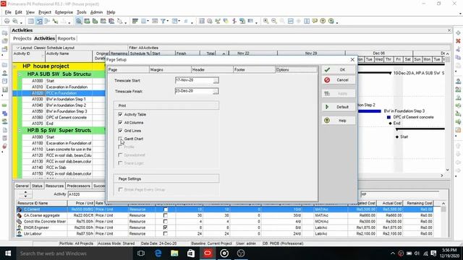This screenshot has width=463, height=260.
Task: Select the A1010 Excavation in Foundation row
Action: (59, 87)
